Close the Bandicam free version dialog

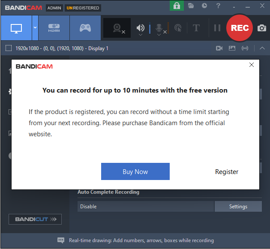(x=252, y=65)
